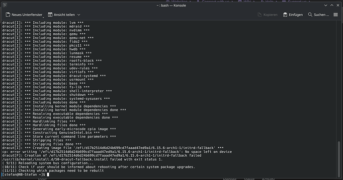The height and width of the screenshot is (180, 343).
Task: Focus the stefan@NB-Stefan bash prompt line
Action: [24, 175]
